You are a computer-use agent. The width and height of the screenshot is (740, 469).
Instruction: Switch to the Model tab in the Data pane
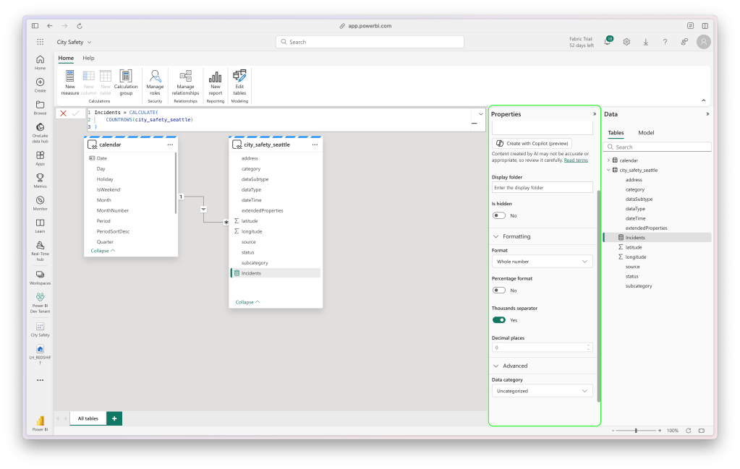(646, 133)
